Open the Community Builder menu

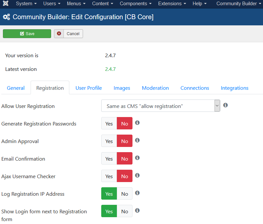click(239, 4)
